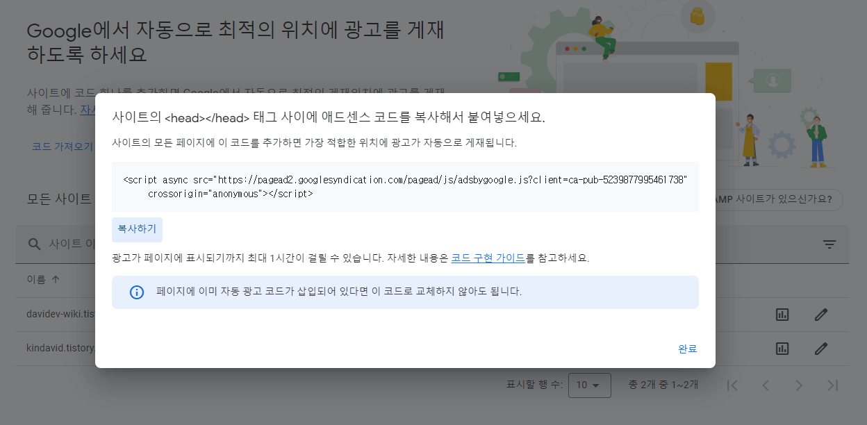Click the 복사하기 copy button

[137, 229]
